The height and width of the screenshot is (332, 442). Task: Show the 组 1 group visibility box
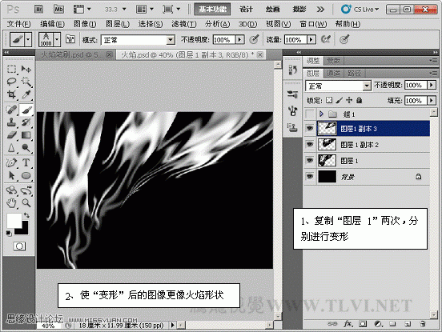(x=310, y=114)
